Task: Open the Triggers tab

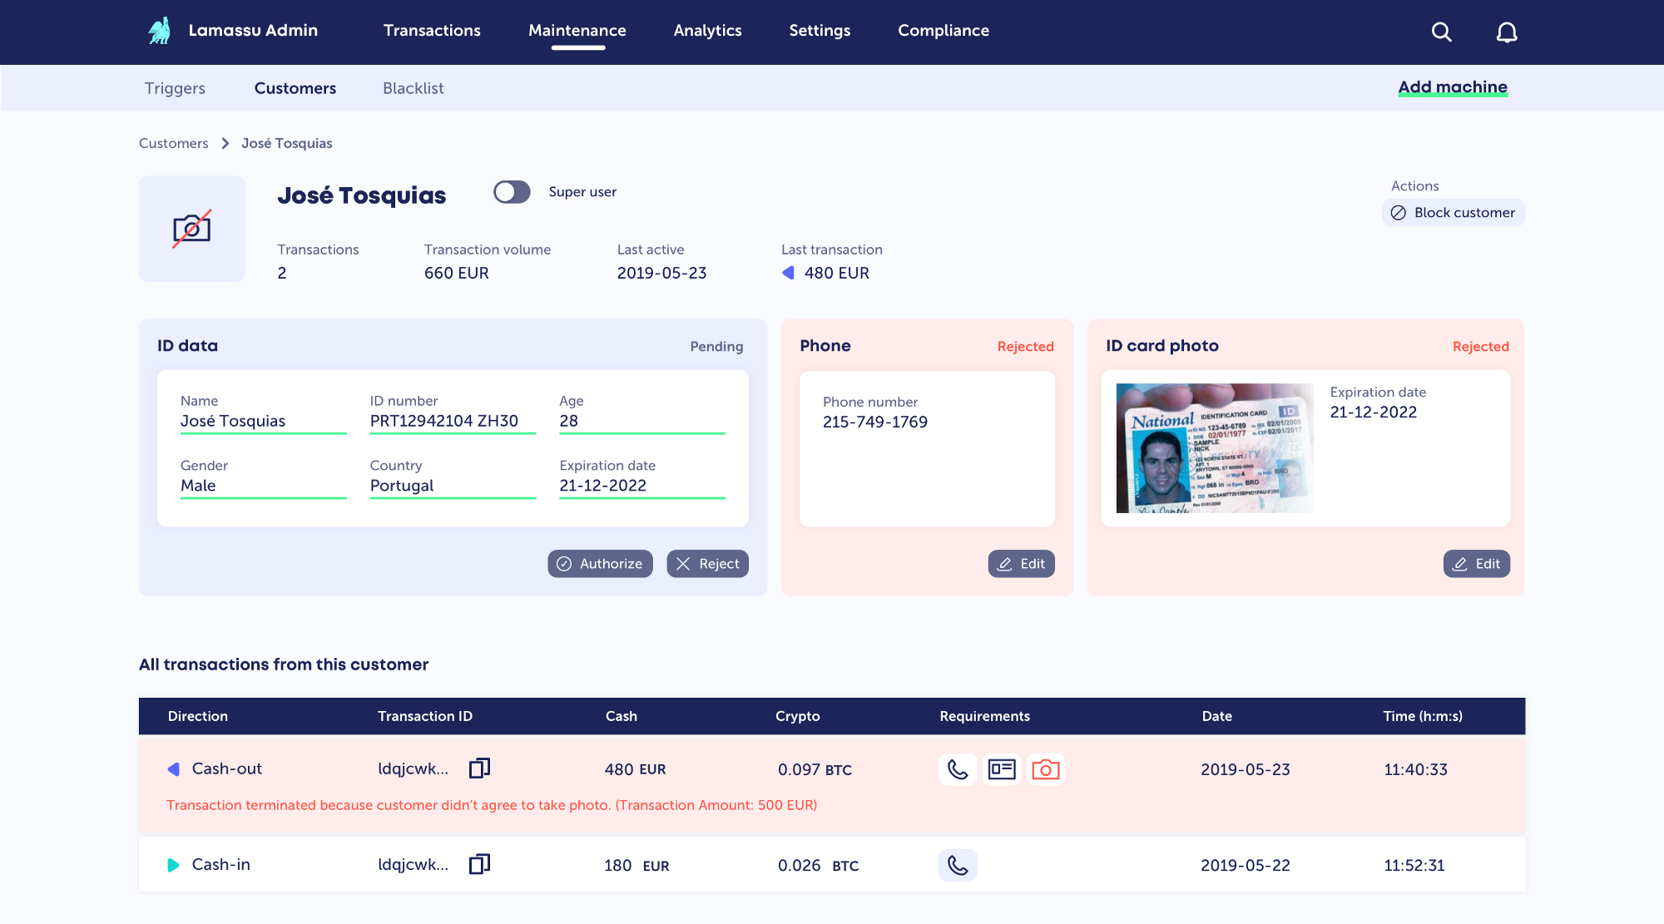Action: pos(175,88)
